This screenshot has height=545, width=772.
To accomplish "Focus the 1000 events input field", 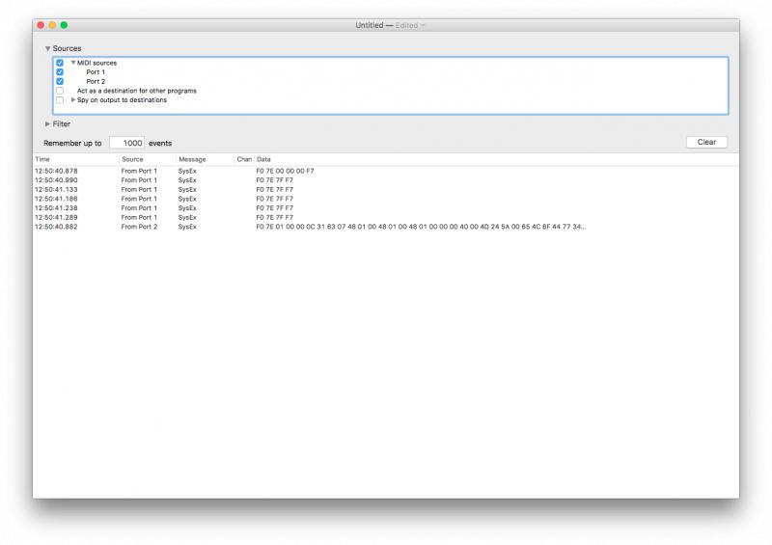I will [127, 143].
